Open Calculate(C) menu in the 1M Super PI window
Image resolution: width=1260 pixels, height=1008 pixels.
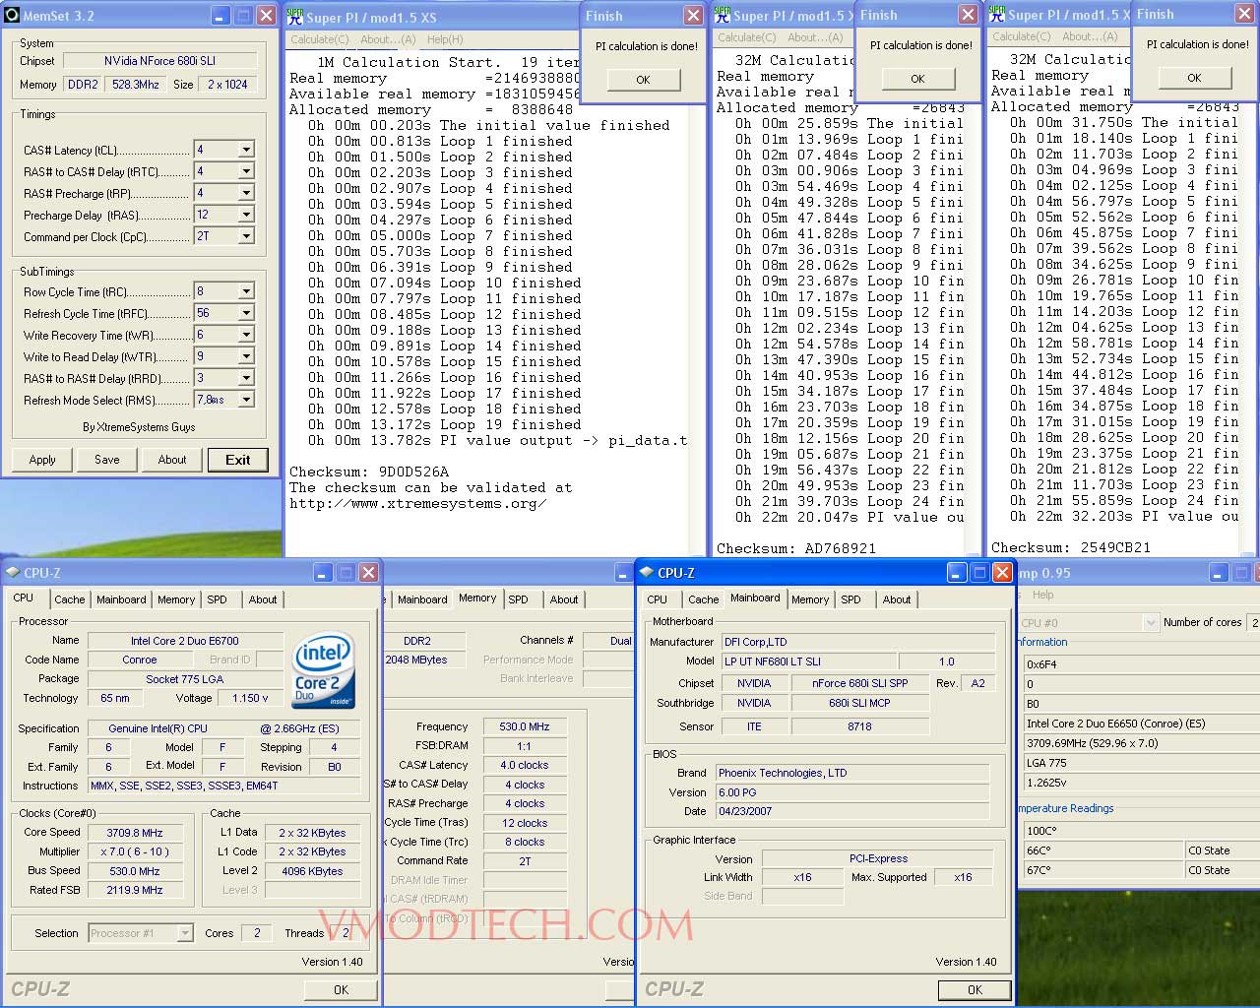coord(319,39)
